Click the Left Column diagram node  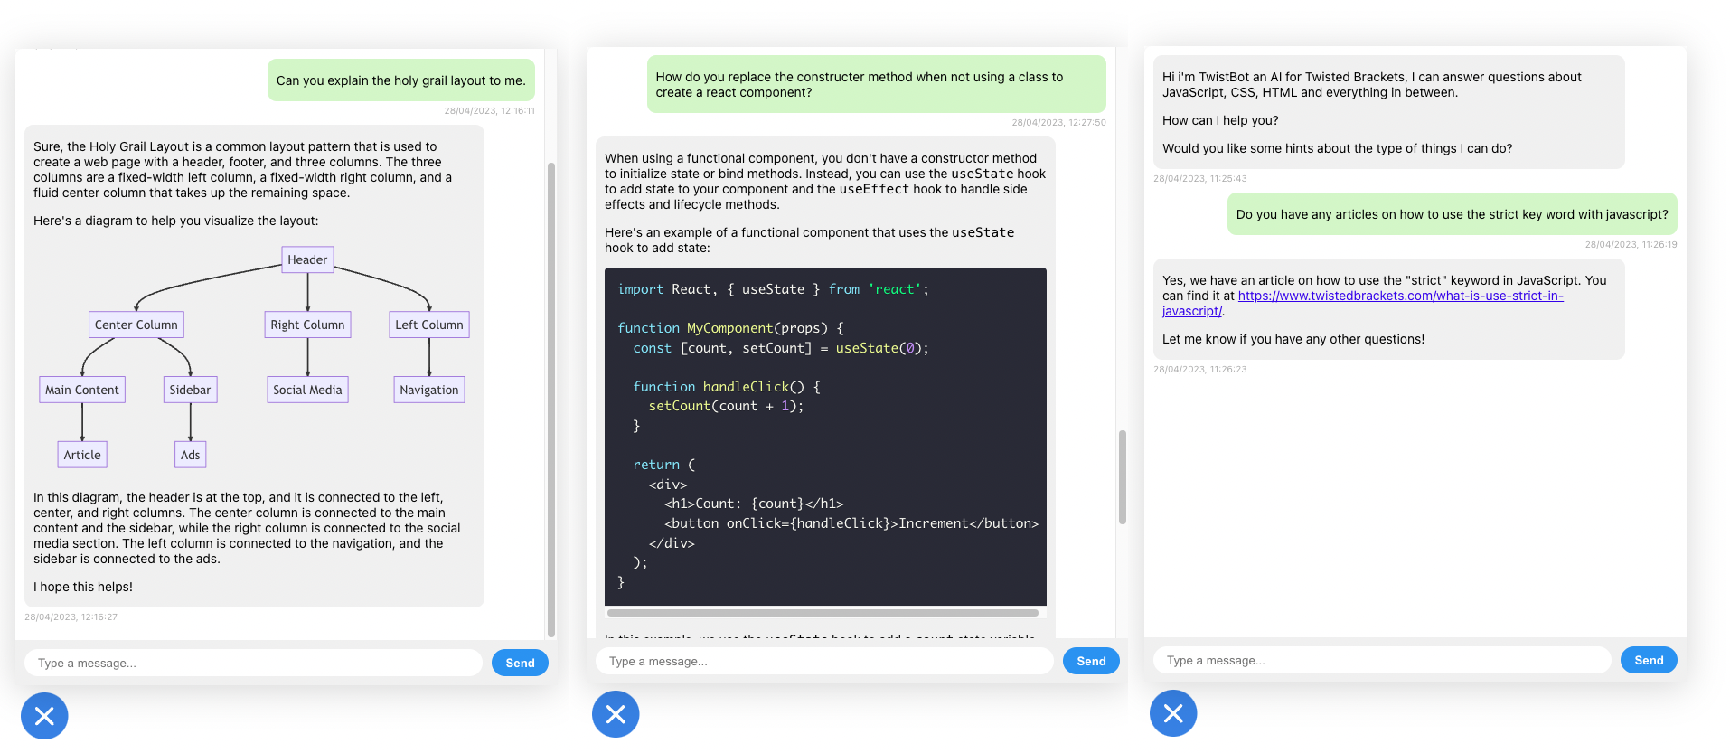429,325
